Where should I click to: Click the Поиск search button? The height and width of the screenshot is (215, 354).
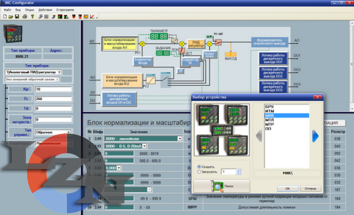[x=222, y=186]
